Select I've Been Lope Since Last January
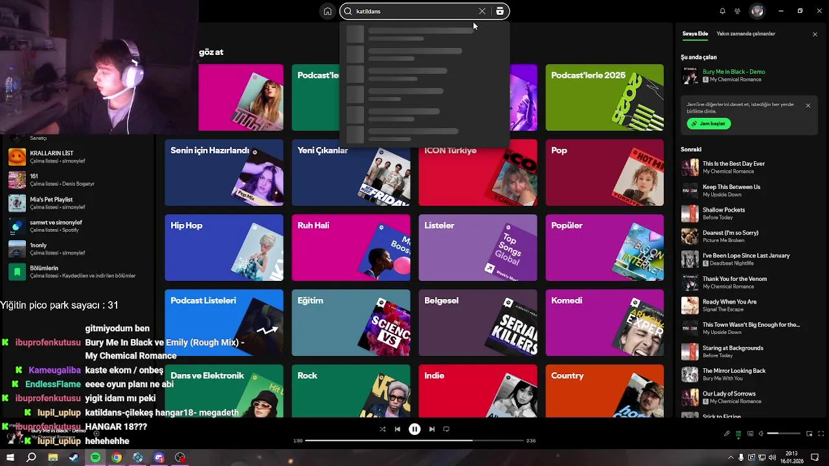Image resolution: width=829 pixels, height=466 pixels. 748,259
